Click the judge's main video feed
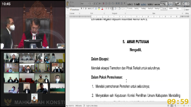191x107 pixels. (33, 25)
